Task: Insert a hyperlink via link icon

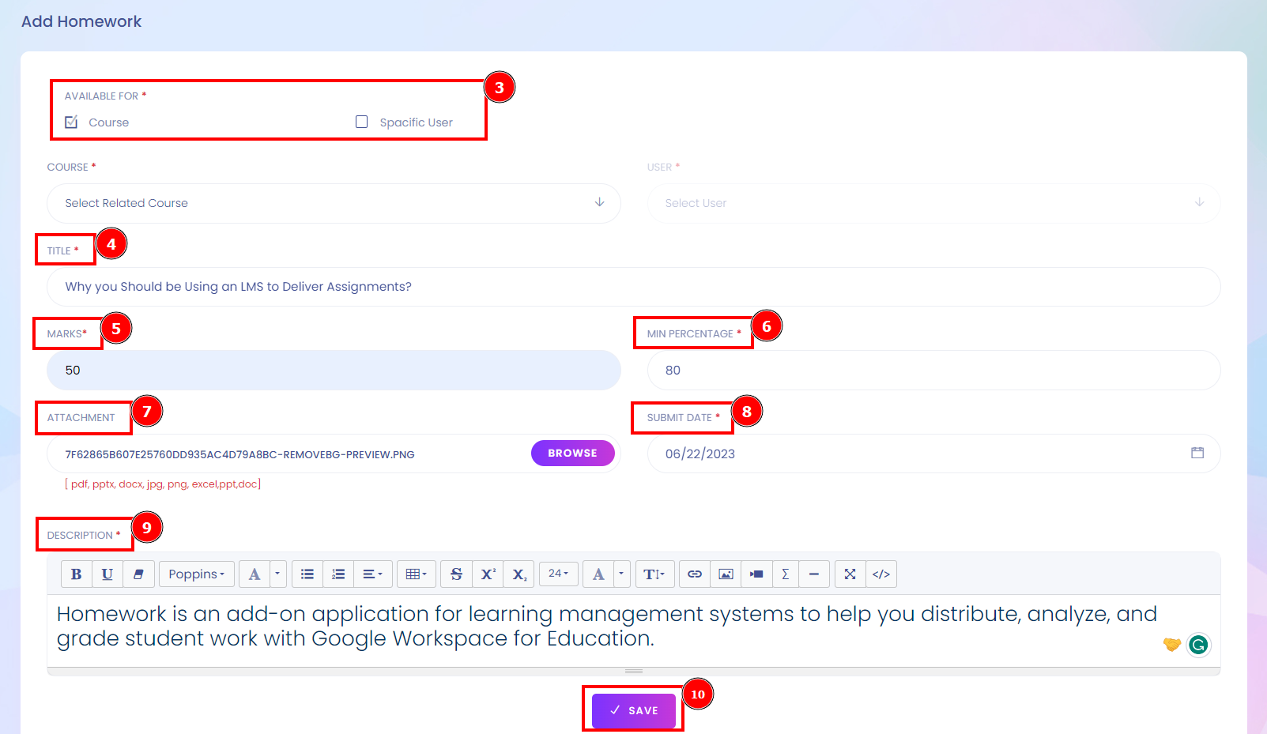Action: pyautogui.click(x=695, y=574)
